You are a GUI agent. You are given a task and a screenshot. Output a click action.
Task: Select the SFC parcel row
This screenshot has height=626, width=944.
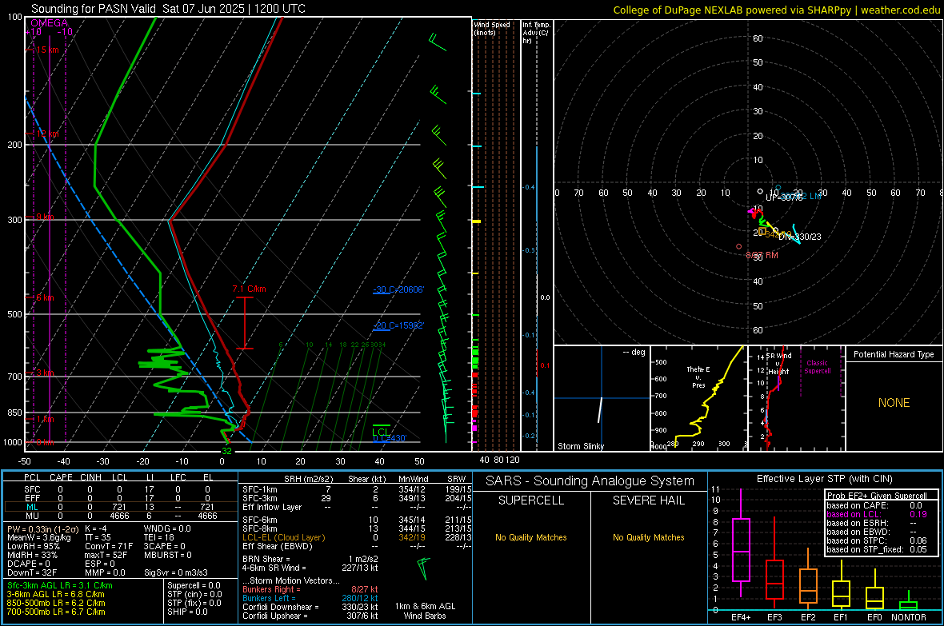(119, 489)
